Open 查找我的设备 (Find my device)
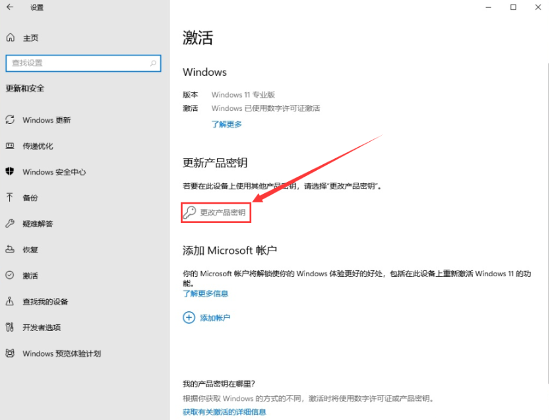 point(45,301)
